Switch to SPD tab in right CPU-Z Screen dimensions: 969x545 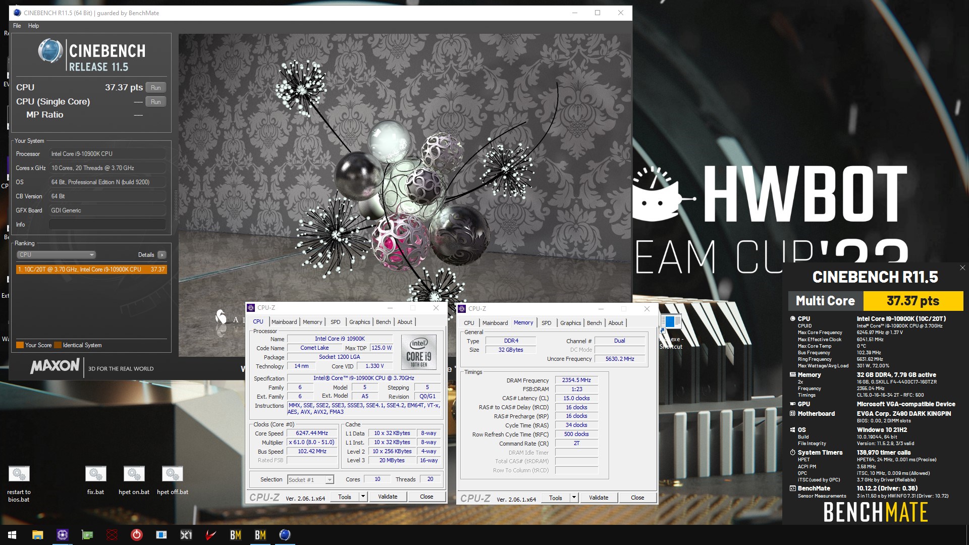coord(547,323)
